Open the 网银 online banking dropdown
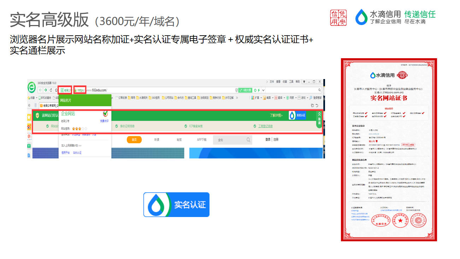This screenshot has height=259, width=460. coord(291,98)
